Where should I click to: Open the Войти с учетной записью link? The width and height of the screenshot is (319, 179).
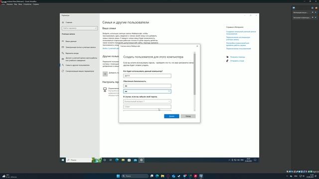[x=111, y=48]
